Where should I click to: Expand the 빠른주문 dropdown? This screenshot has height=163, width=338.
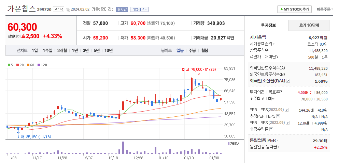pos(325,10)
